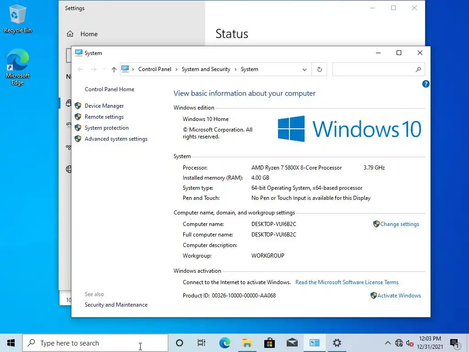Go up one level in Control Panel
The height and width of the screenshot is (352, 469).
(114, 70)
